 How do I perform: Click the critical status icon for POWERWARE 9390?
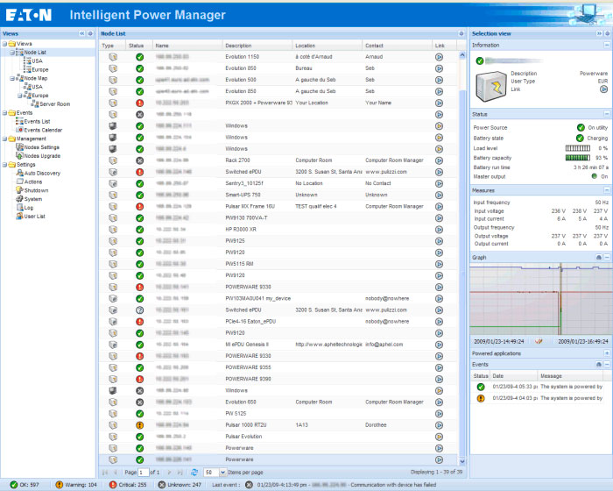[139, 379]
